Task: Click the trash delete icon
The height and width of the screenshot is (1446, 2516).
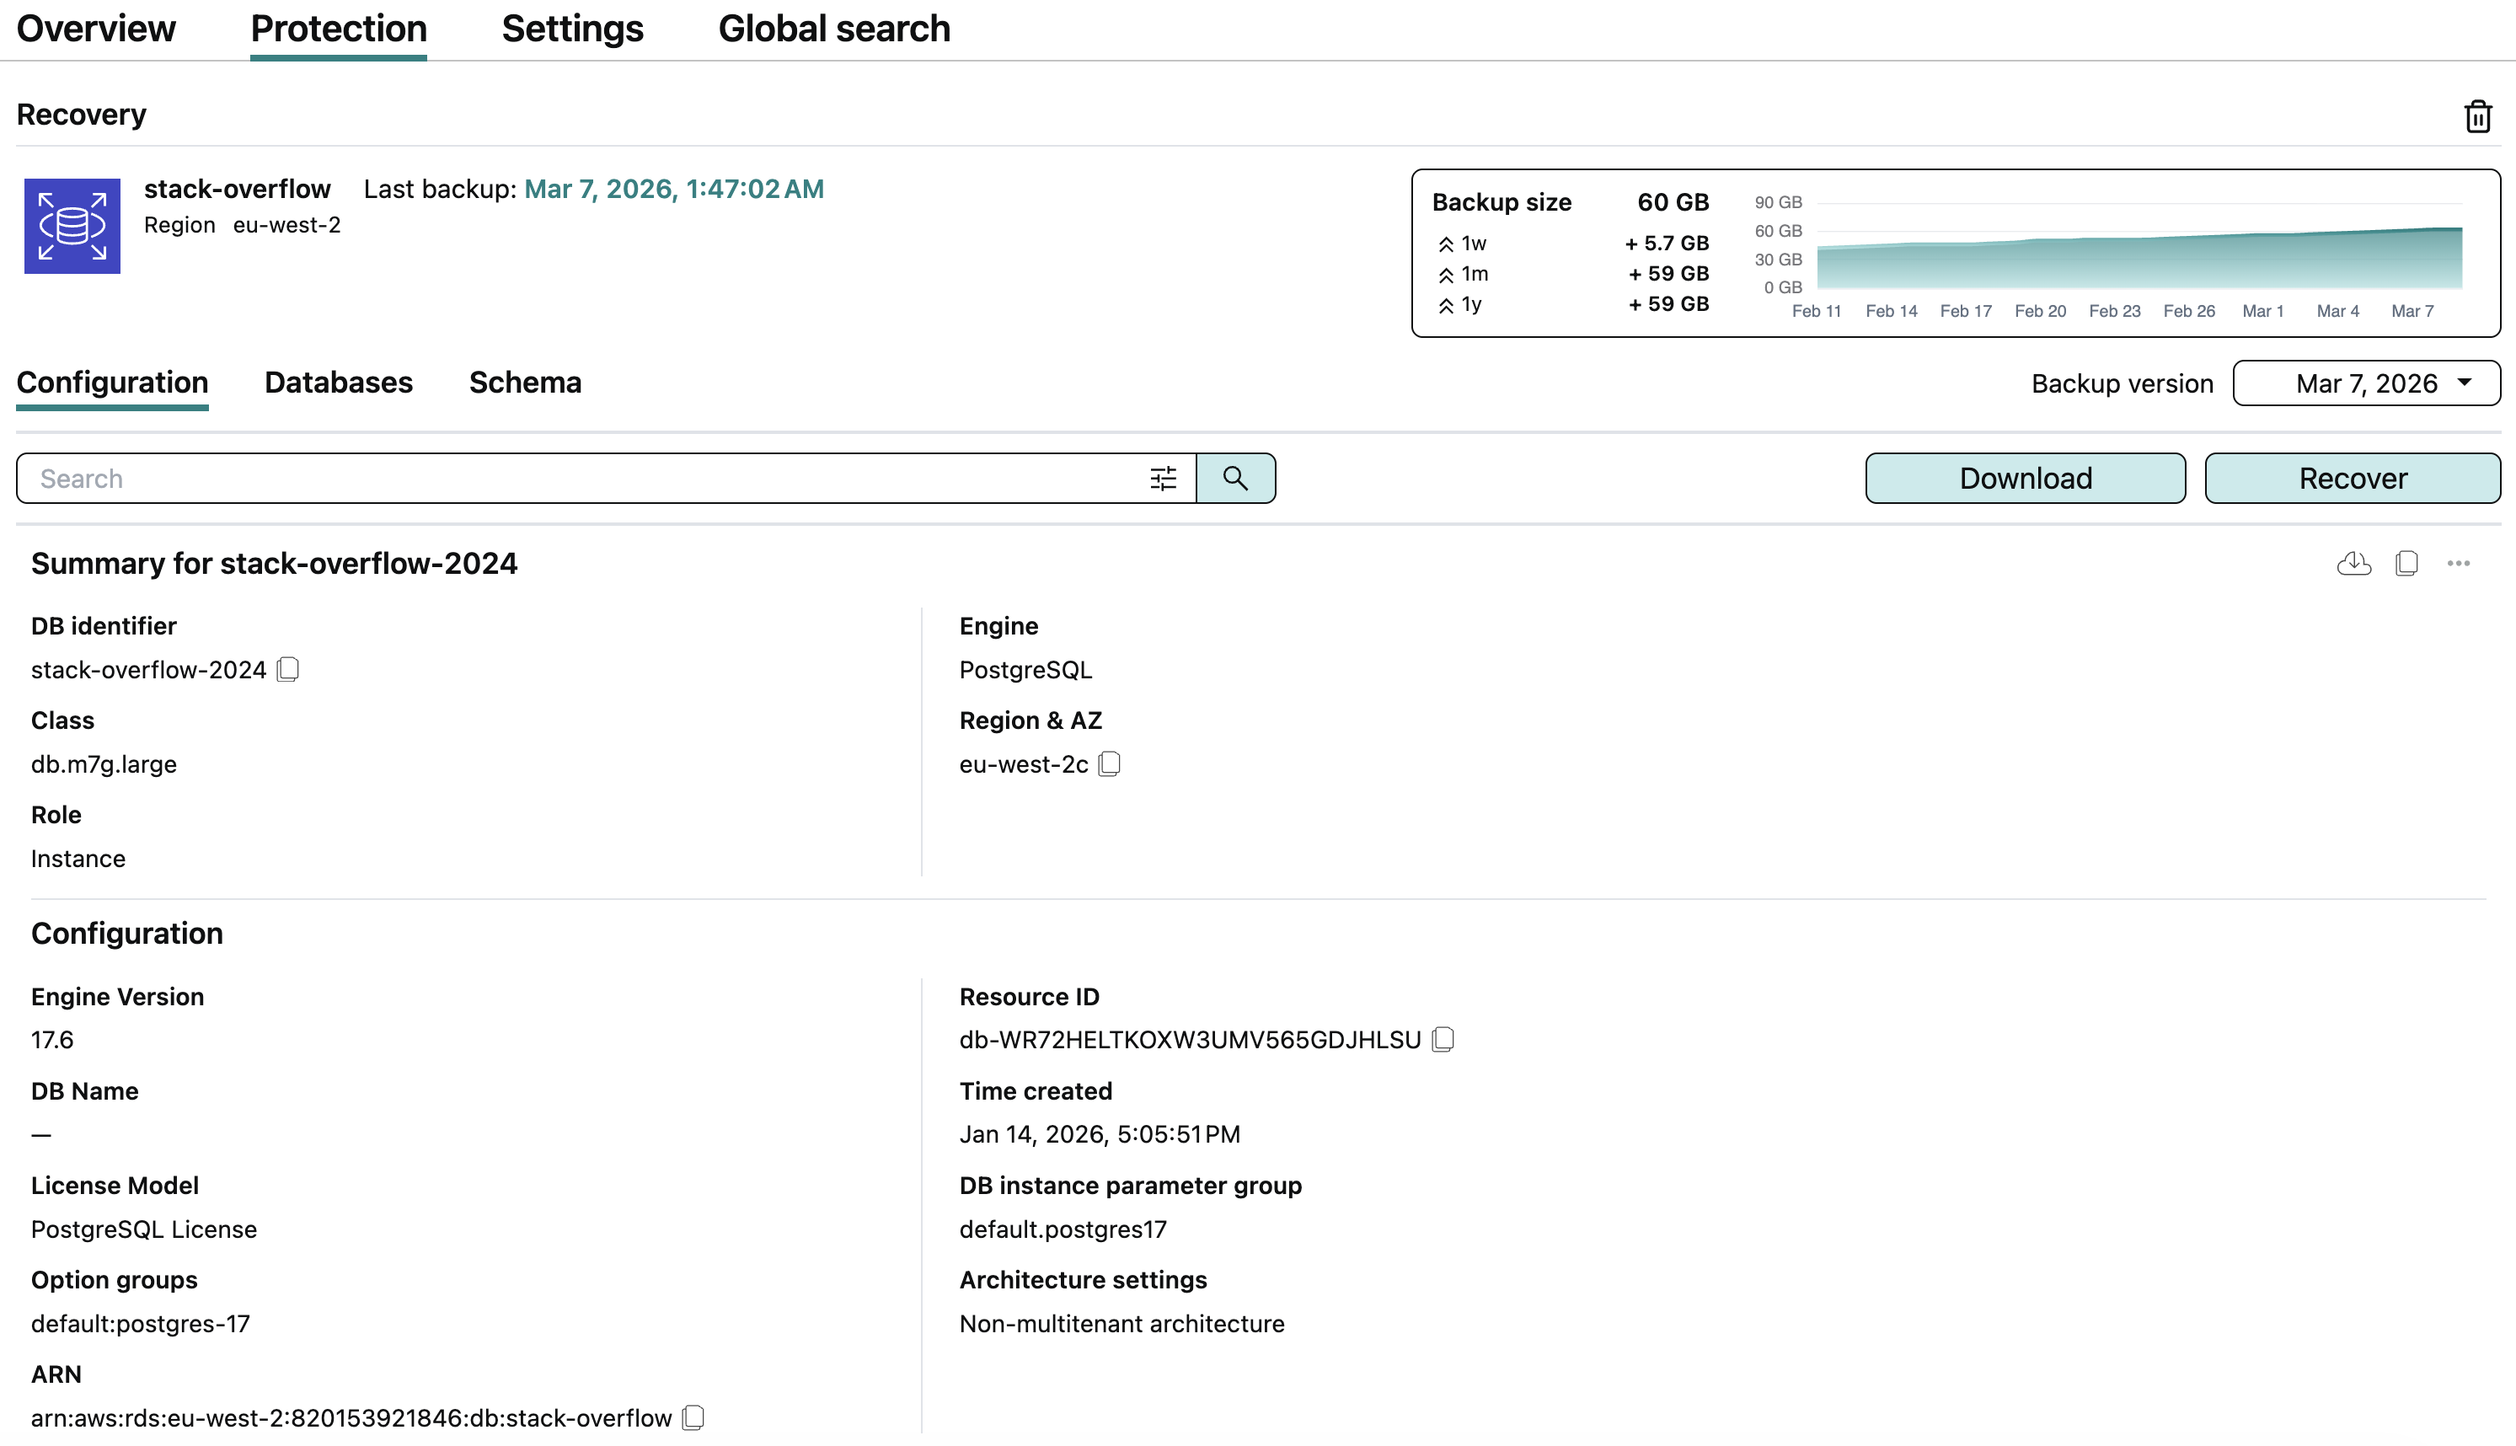Action: click(x=2477, y=116)
